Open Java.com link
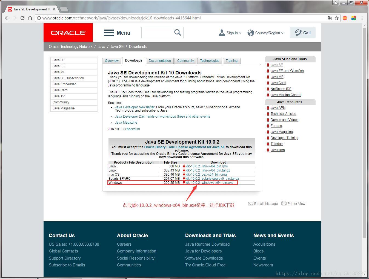Image resolution: width=369 pixels, height=279 pixels. 278,150
